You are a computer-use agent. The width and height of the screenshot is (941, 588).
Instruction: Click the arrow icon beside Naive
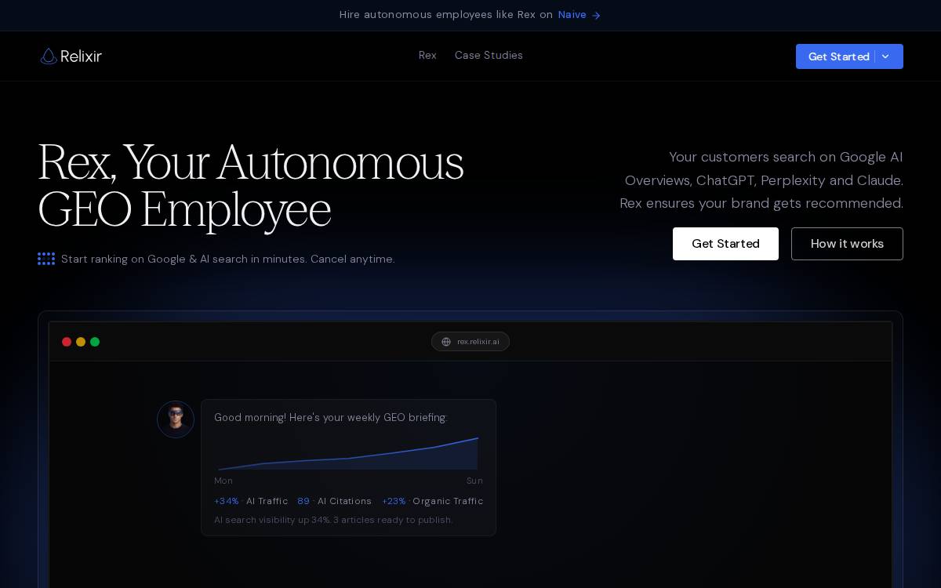596,15
